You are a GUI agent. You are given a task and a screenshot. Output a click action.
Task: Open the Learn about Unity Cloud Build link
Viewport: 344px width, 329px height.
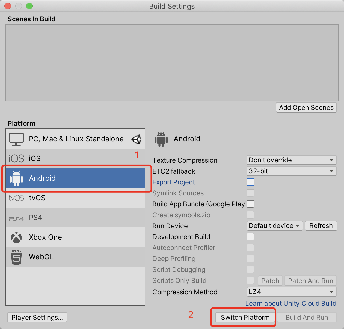[291, 304]
